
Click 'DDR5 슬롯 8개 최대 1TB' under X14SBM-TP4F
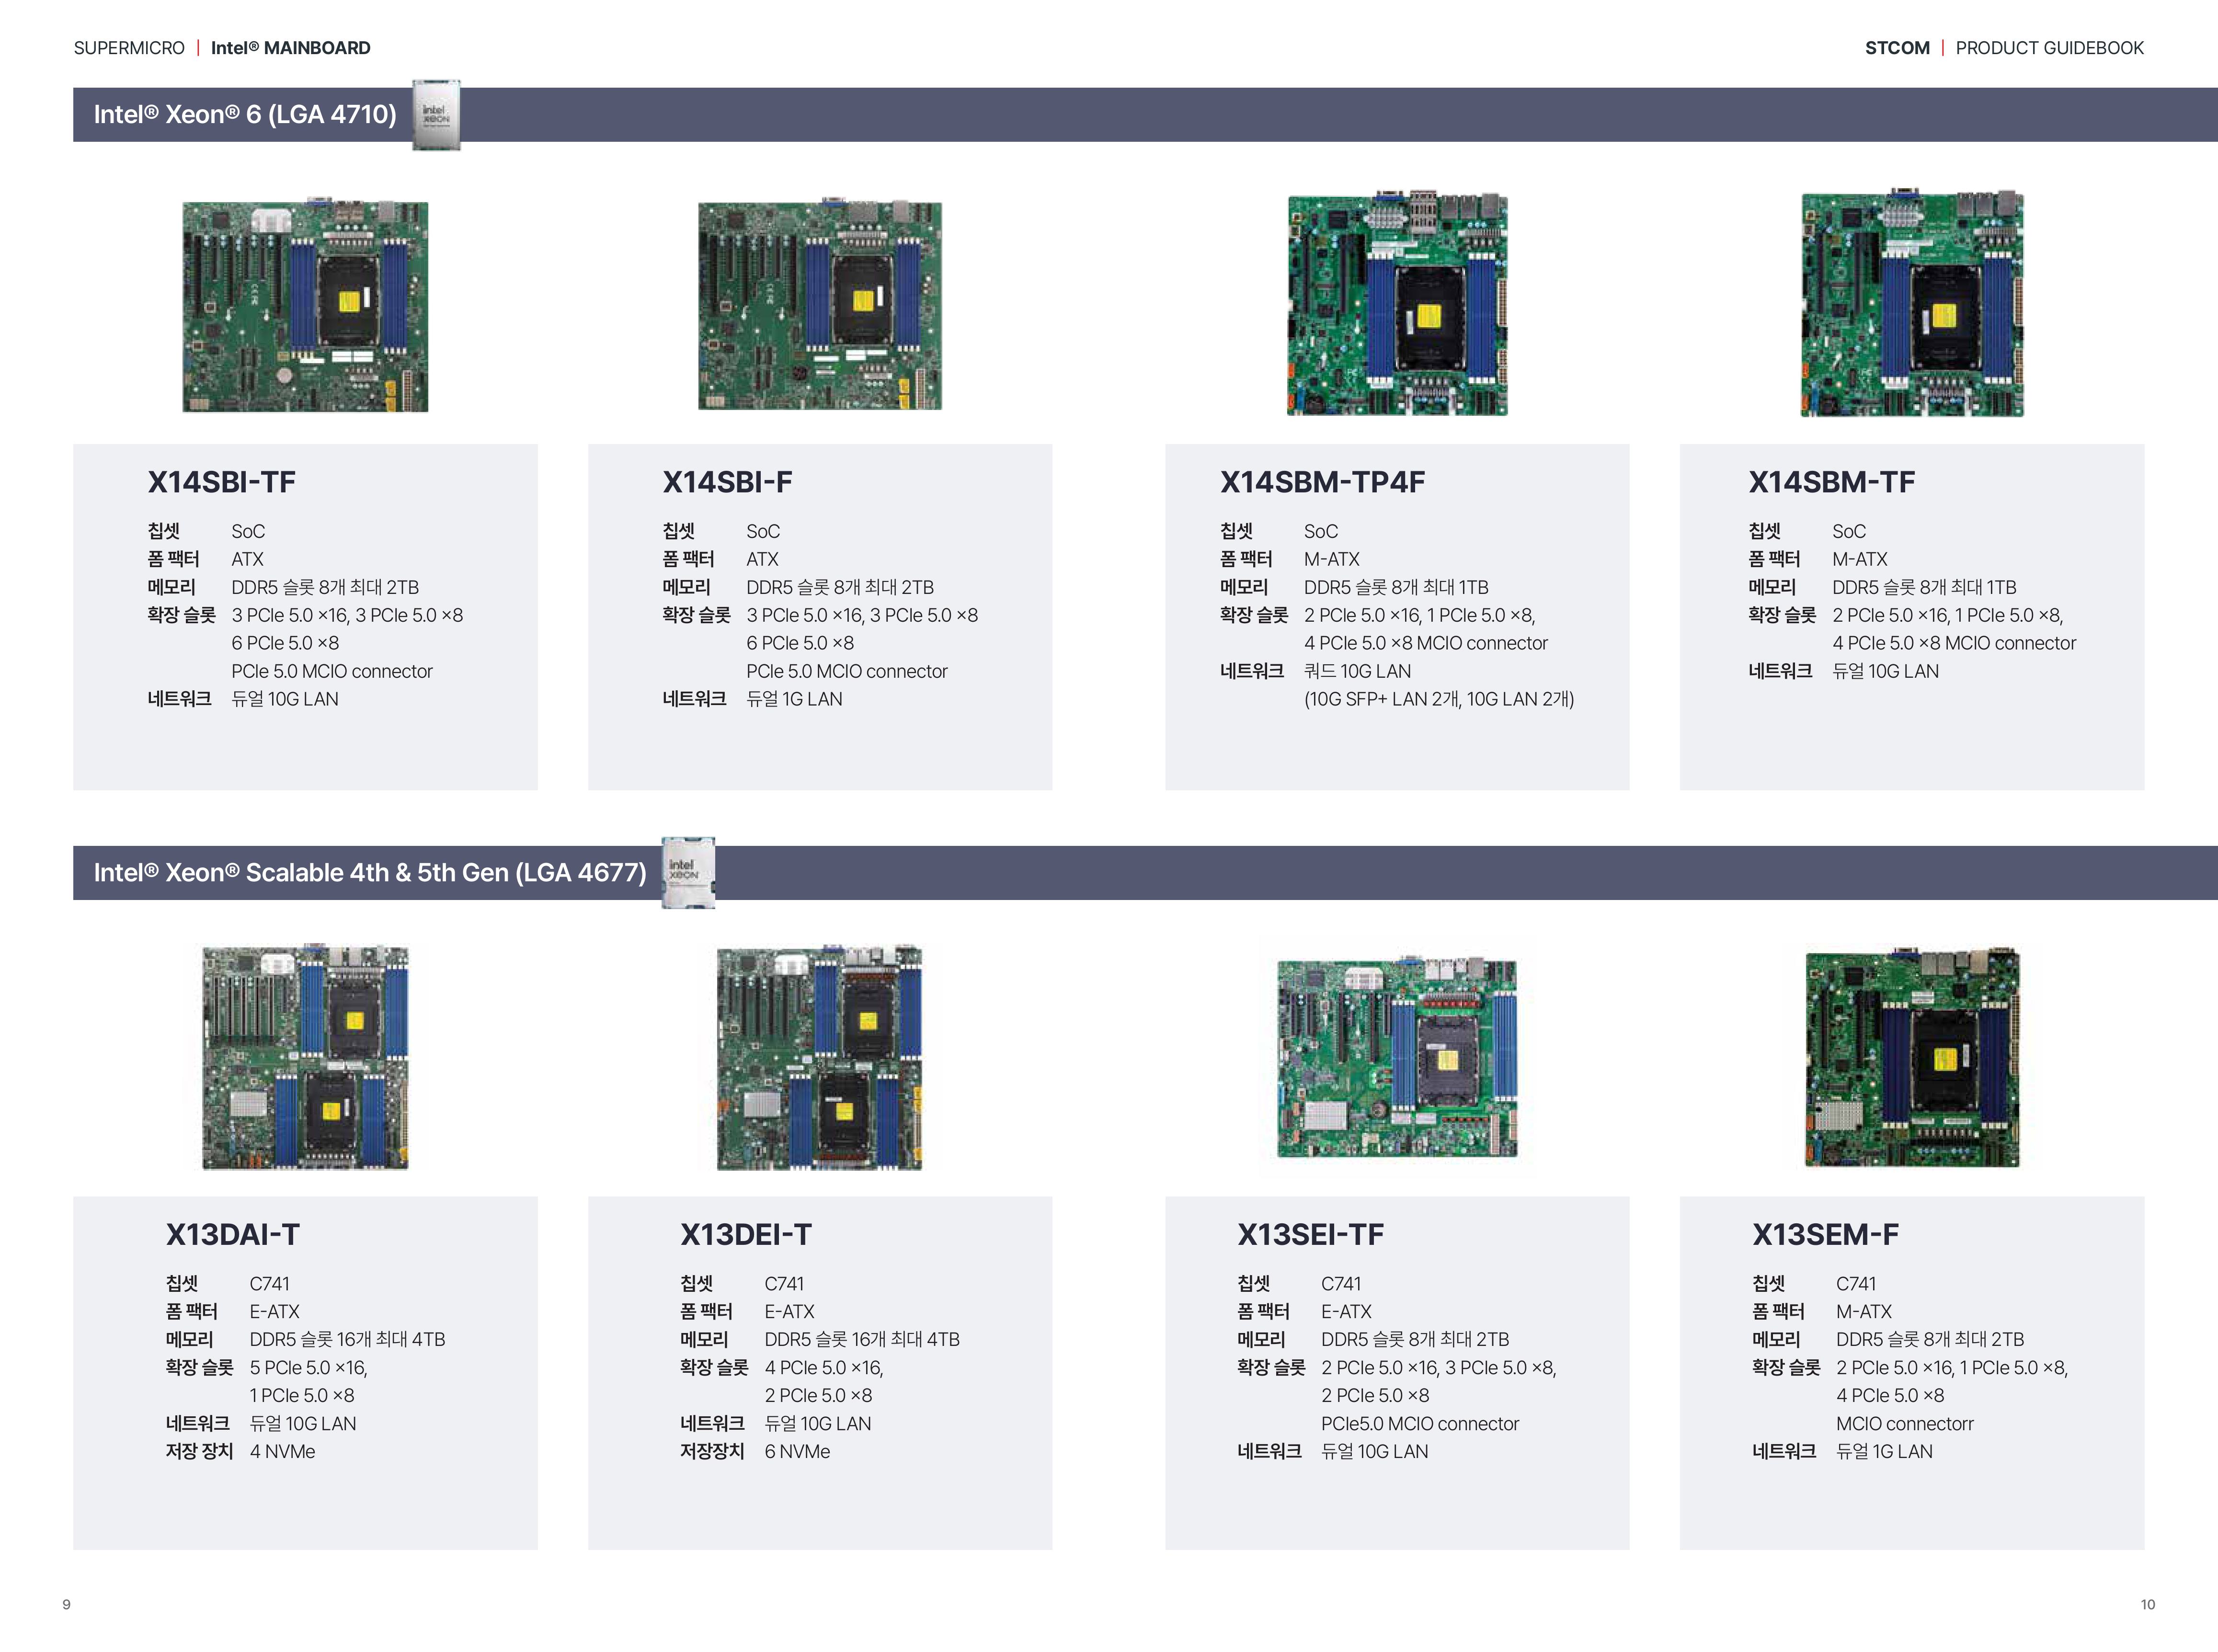click(1396, 587)
